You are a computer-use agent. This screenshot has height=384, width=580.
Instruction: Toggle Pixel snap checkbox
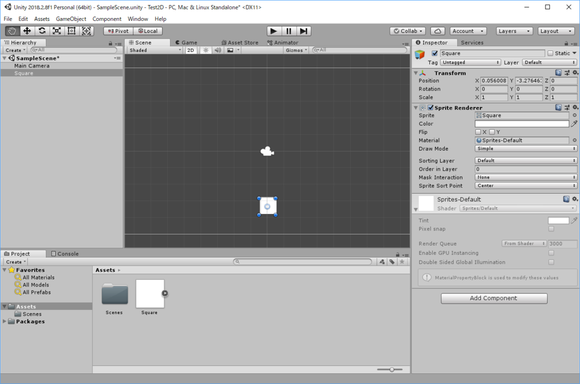551,229
